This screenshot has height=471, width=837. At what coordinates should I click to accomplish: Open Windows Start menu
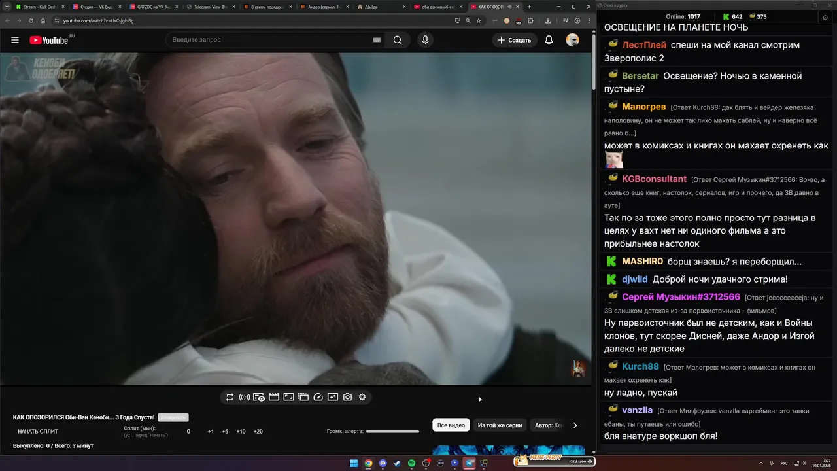[354, 463]
